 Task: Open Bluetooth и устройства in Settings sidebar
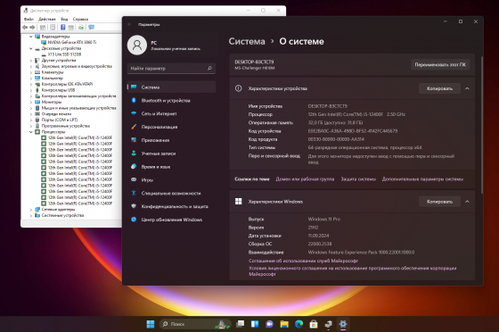pos(171,100)
